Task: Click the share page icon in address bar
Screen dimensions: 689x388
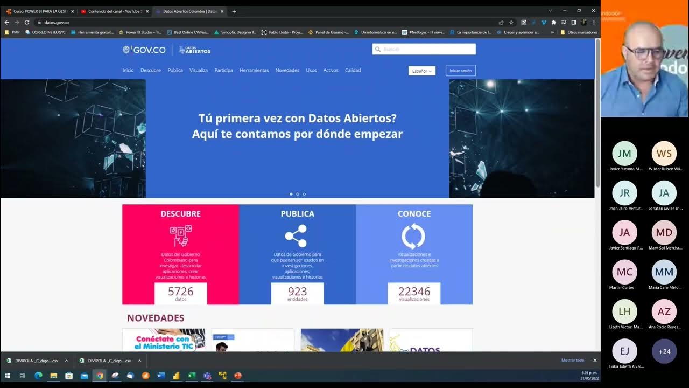Action: pos(501,23)
